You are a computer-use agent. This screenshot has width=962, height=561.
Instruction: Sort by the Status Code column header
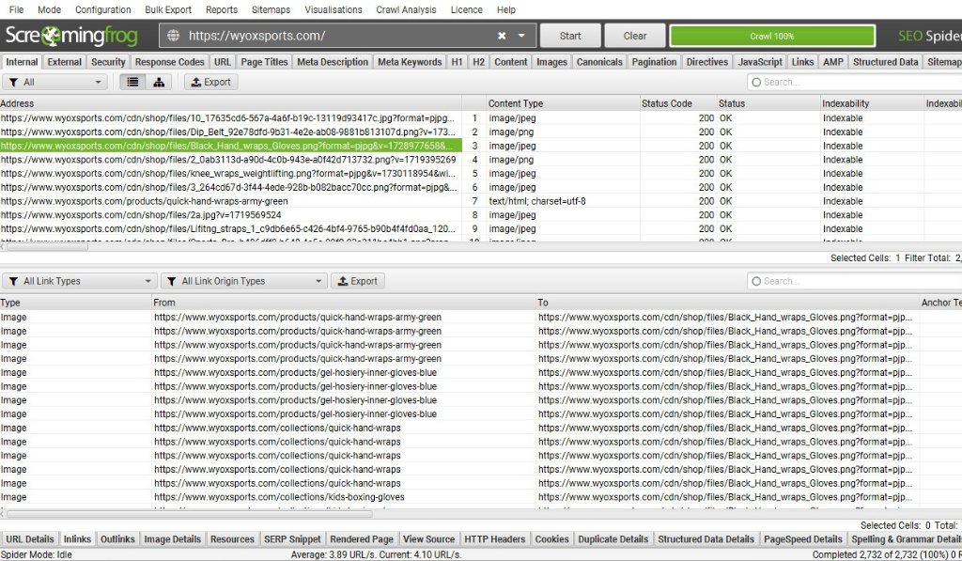678,103
